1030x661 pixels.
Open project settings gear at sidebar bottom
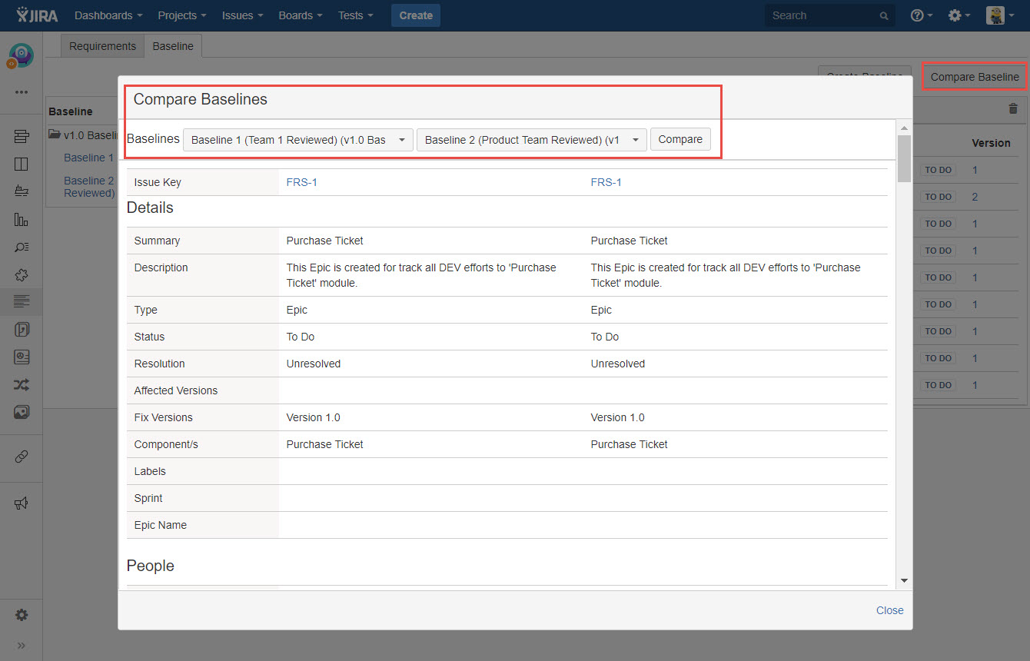(22, 615)
